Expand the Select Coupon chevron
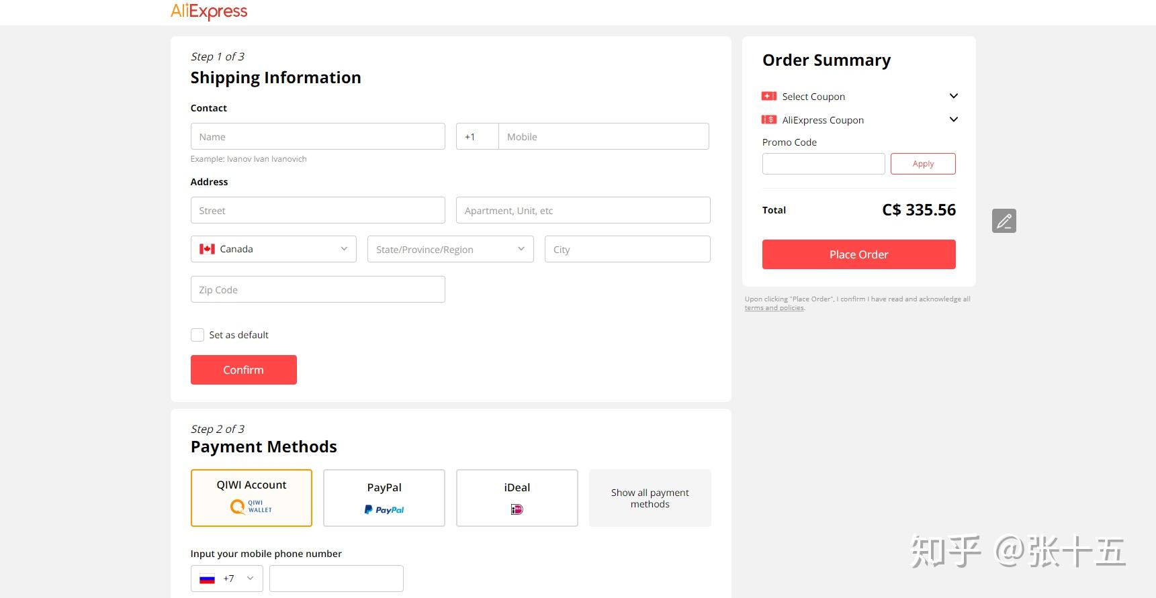 coord(953,96)
